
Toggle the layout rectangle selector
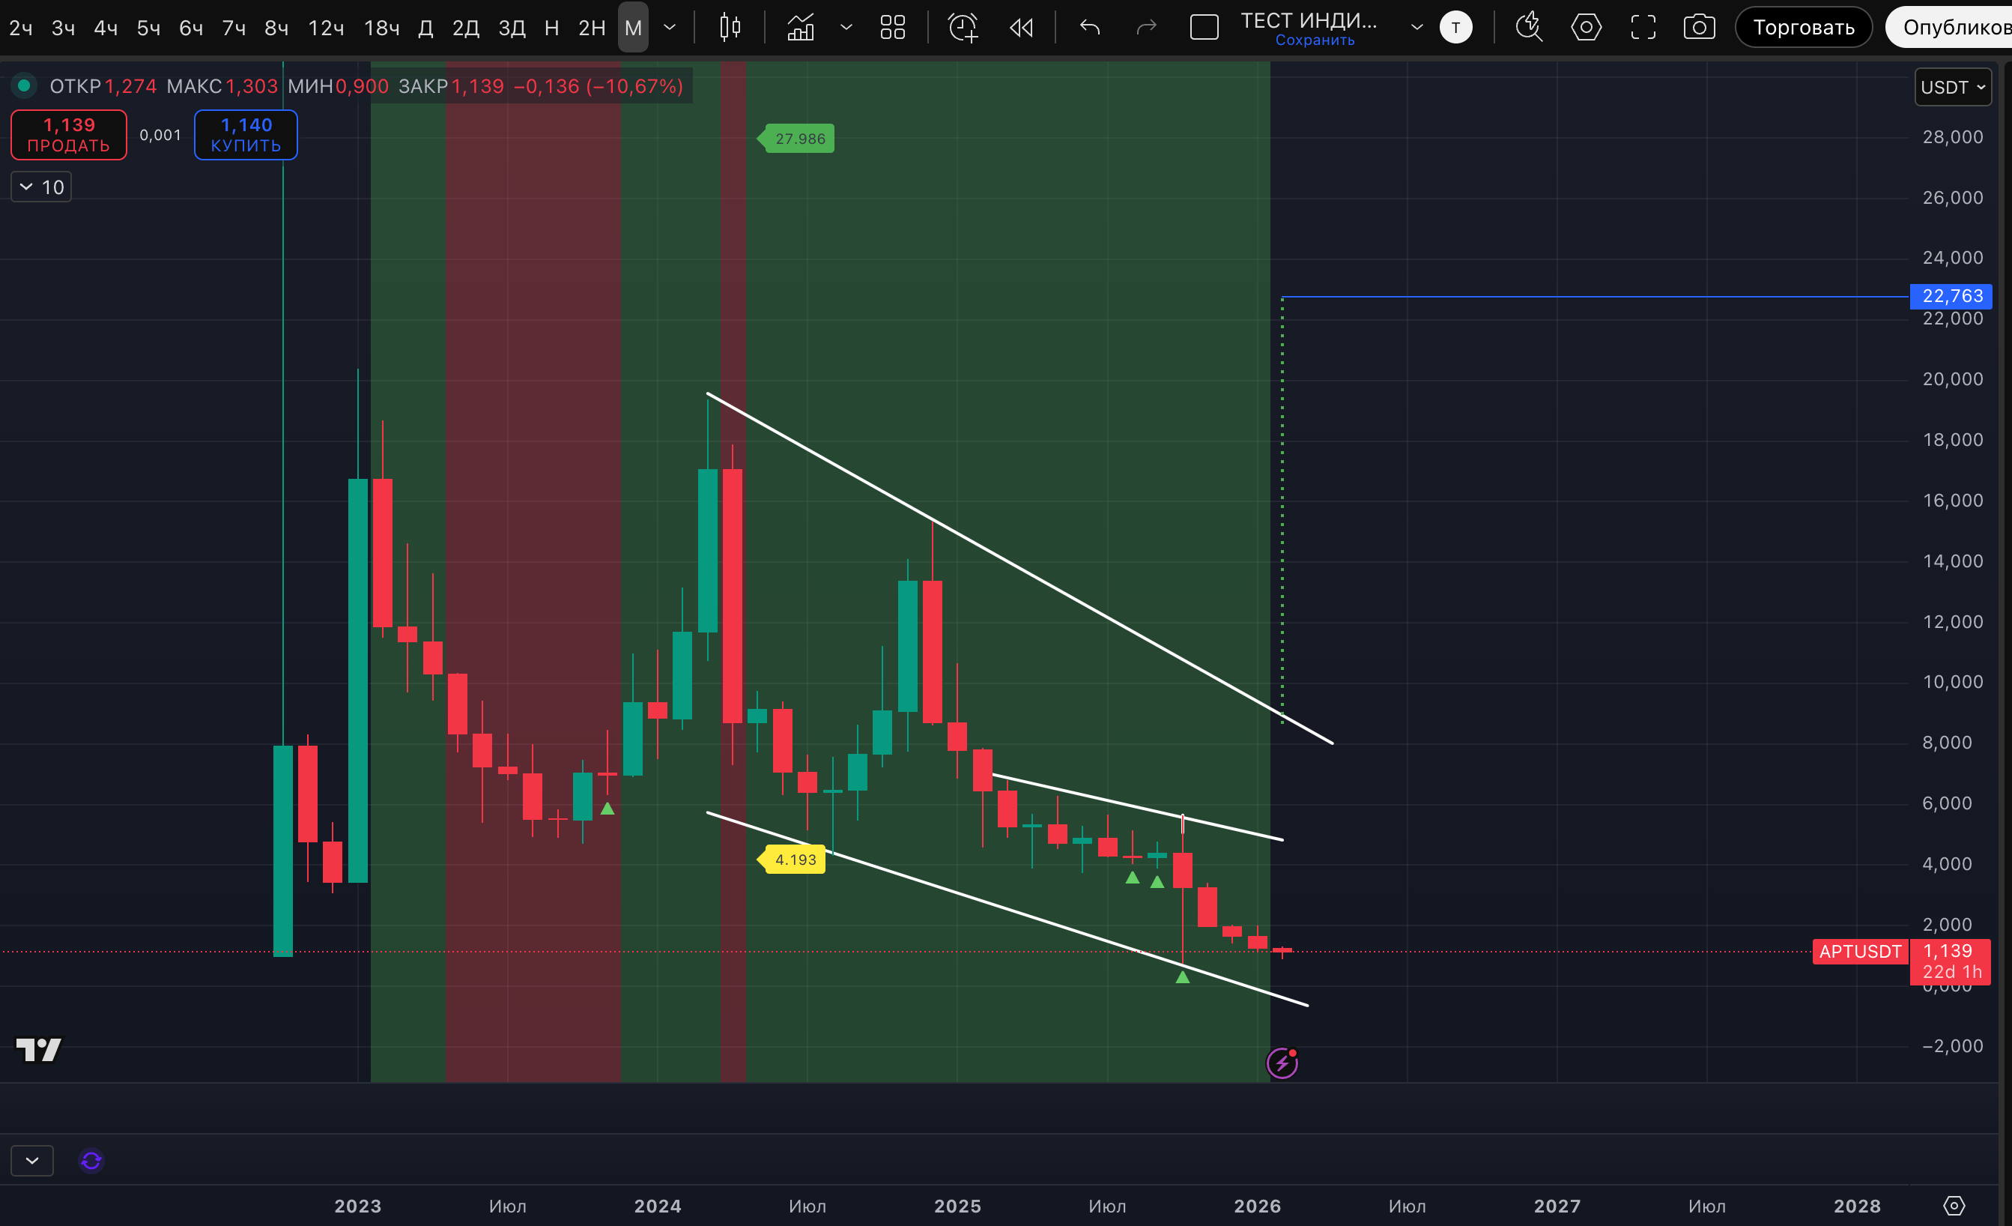tap(1204, 28)
